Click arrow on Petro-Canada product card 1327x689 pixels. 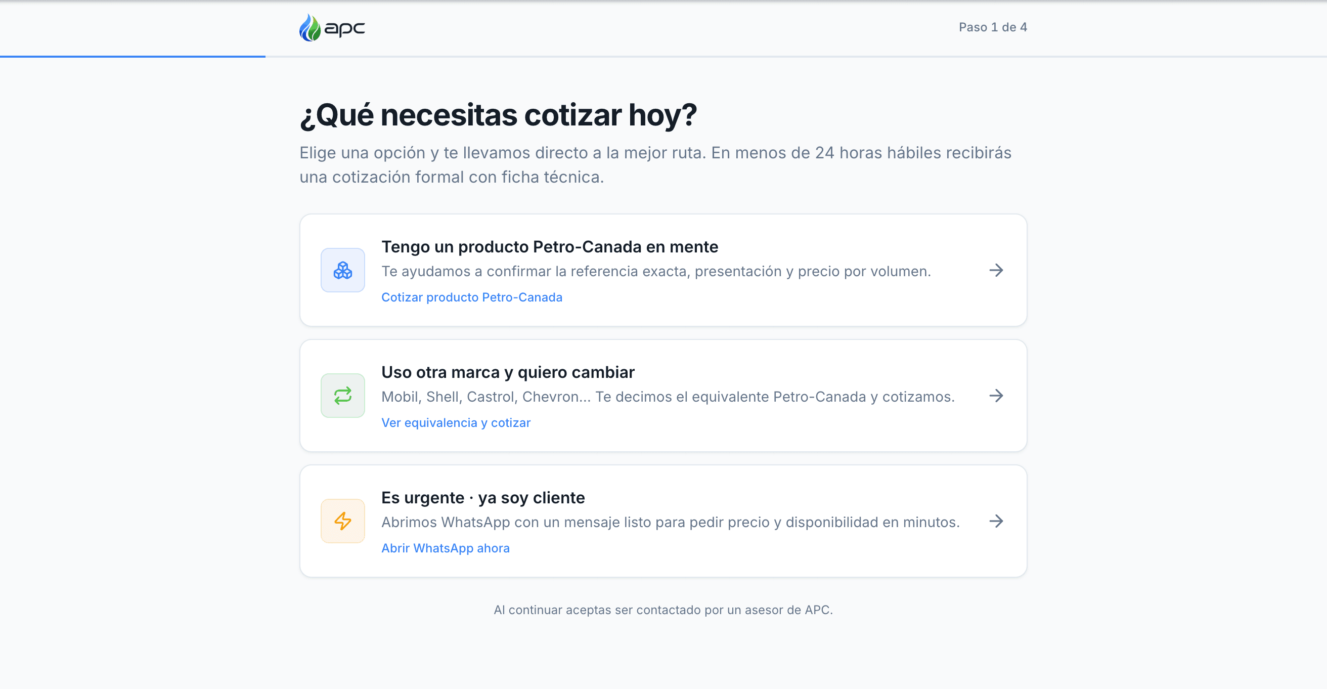996,270
